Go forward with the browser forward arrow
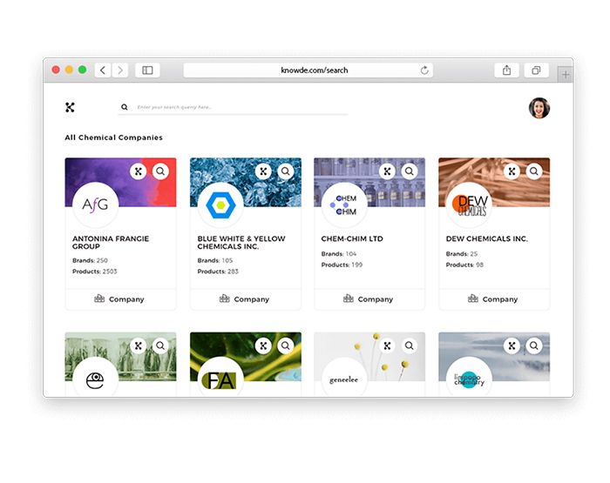Screen dimensions: 610x483 (119, 70)
